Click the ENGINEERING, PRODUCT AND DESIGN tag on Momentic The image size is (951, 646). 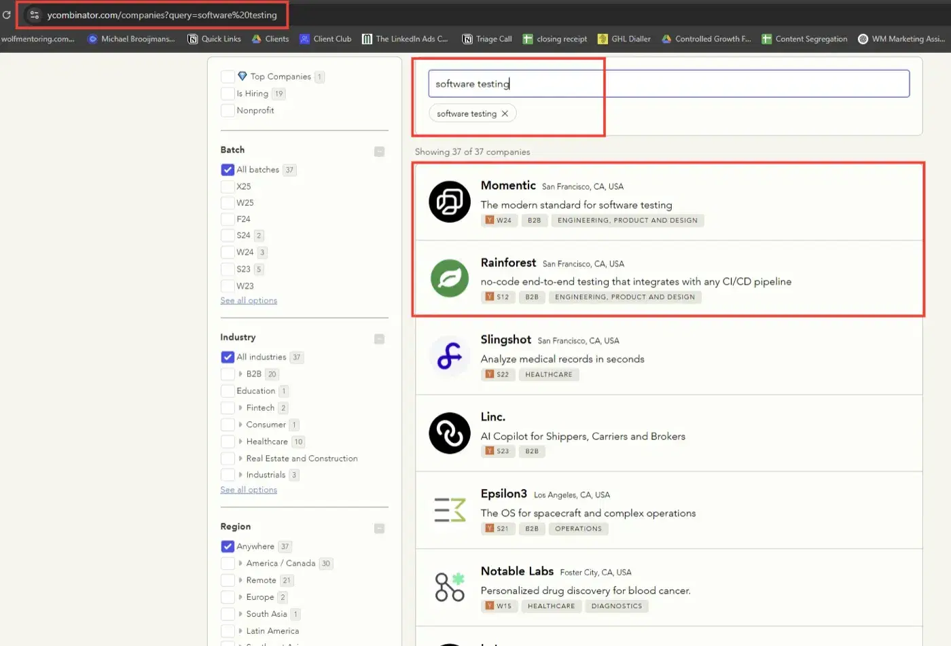[628, 220]
